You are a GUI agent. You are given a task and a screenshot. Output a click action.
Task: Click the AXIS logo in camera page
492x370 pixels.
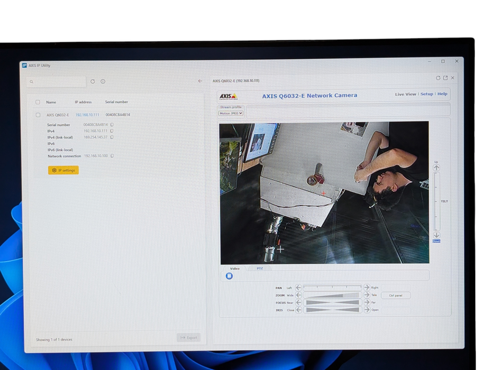(228, 96)
